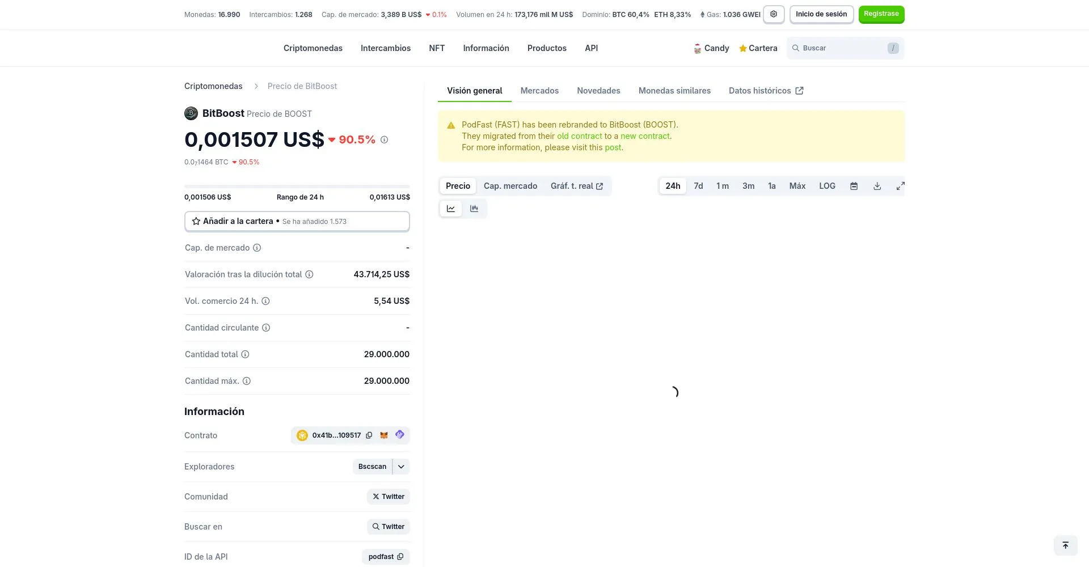Copy the contract address 0x41b...109517

tap(369, 435)
